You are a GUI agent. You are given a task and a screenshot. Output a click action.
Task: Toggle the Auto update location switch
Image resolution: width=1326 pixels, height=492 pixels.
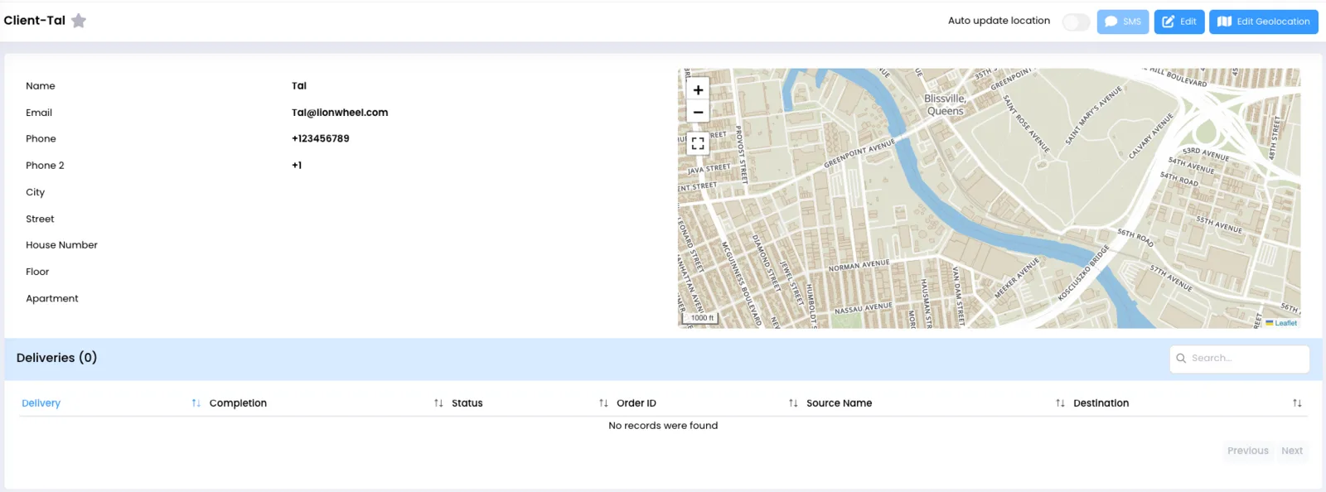pyautogui.click(x=1076, y=22)
